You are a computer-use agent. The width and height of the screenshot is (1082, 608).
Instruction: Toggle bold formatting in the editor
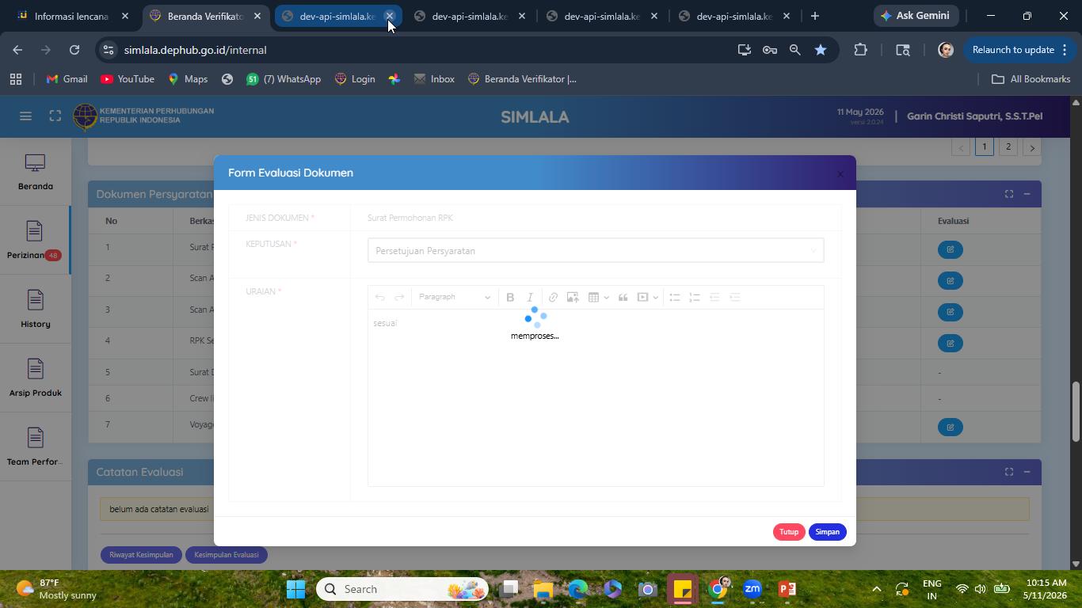510,297
